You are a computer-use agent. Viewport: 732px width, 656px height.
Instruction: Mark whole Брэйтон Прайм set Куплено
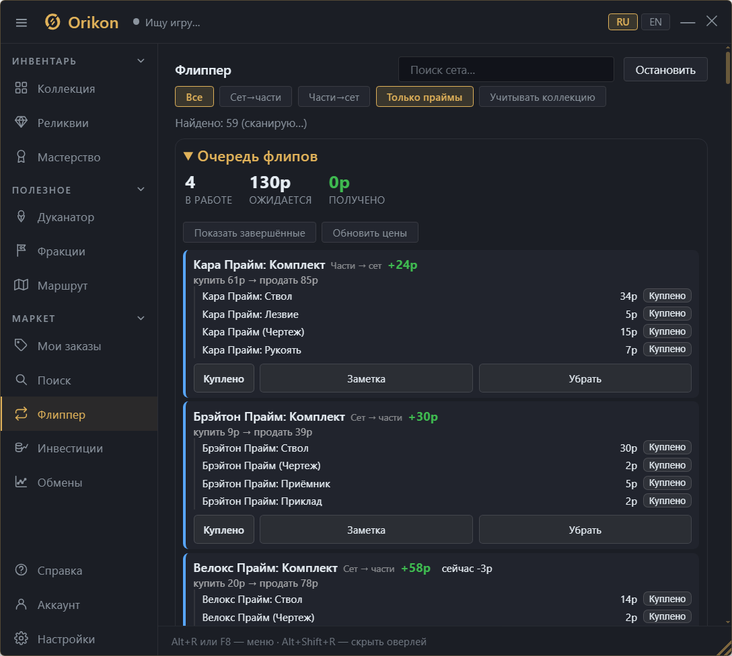[223, 530]
